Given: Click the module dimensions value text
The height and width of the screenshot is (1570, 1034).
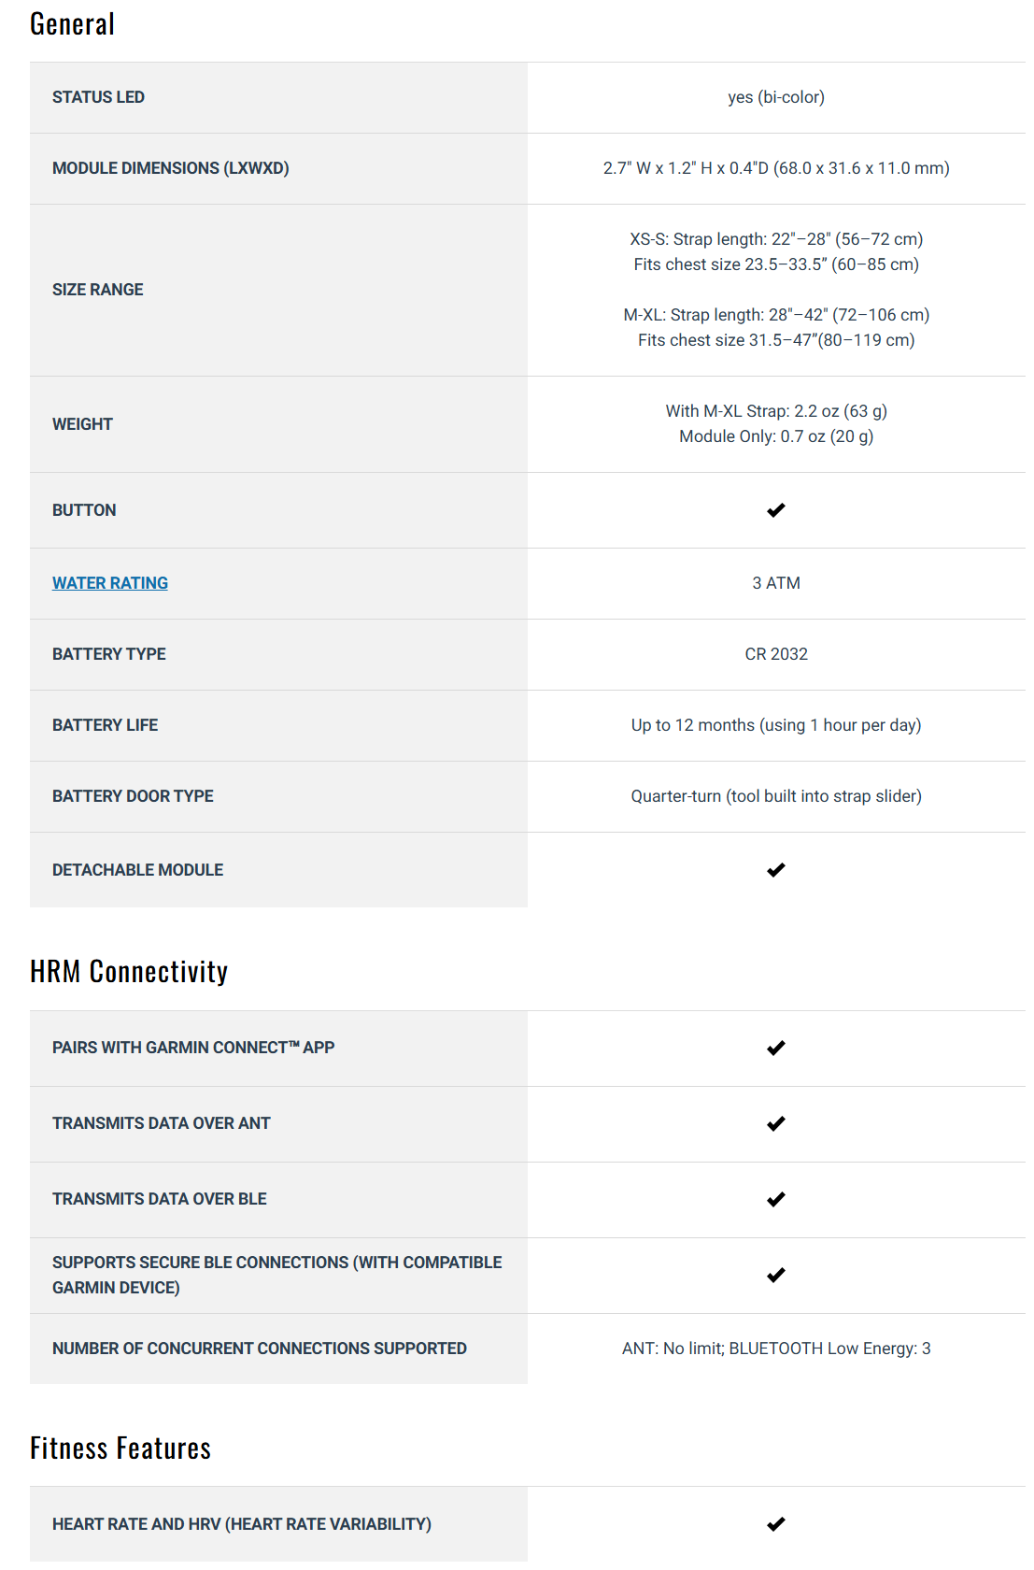Looking at the screenshot, I should [776, 168].
